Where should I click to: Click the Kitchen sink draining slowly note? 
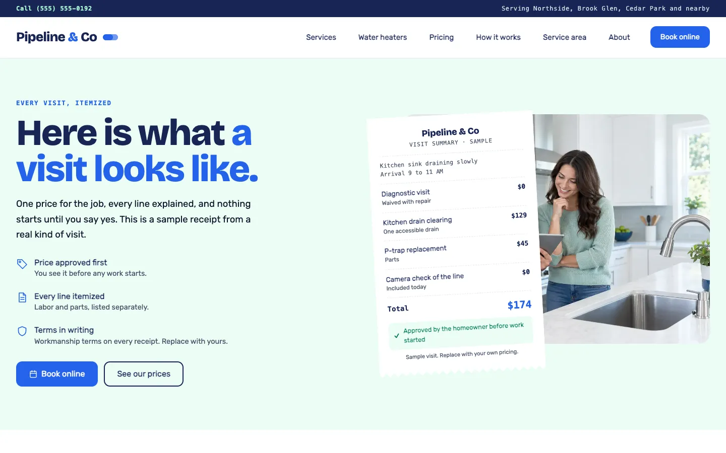tap(429, 163)
